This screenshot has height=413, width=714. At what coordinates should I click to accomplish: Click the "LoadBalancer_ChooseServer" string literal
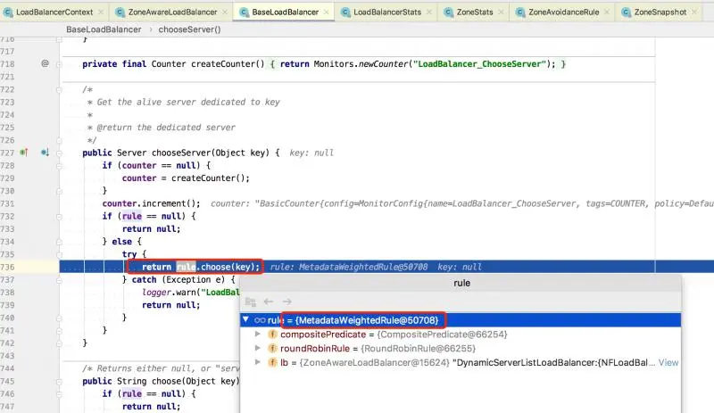[479, 63]
